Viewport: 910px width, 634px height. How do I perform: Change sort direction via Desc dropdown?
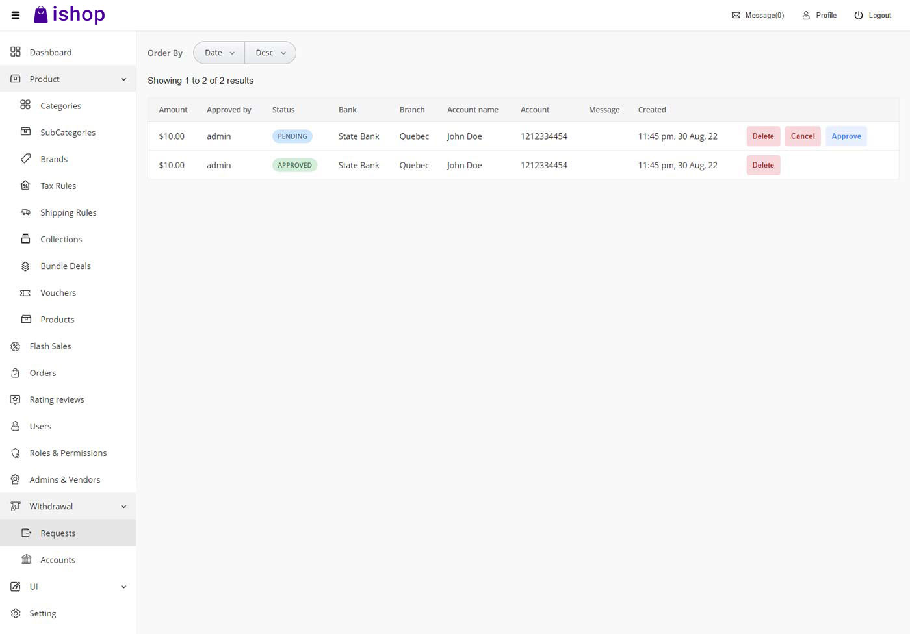tap(270, 52)
